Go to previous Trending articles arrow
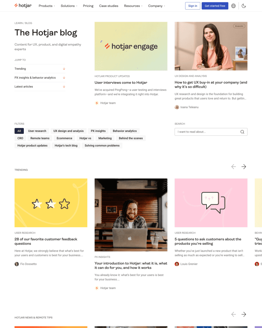262x328 pixels. (234, 167)
